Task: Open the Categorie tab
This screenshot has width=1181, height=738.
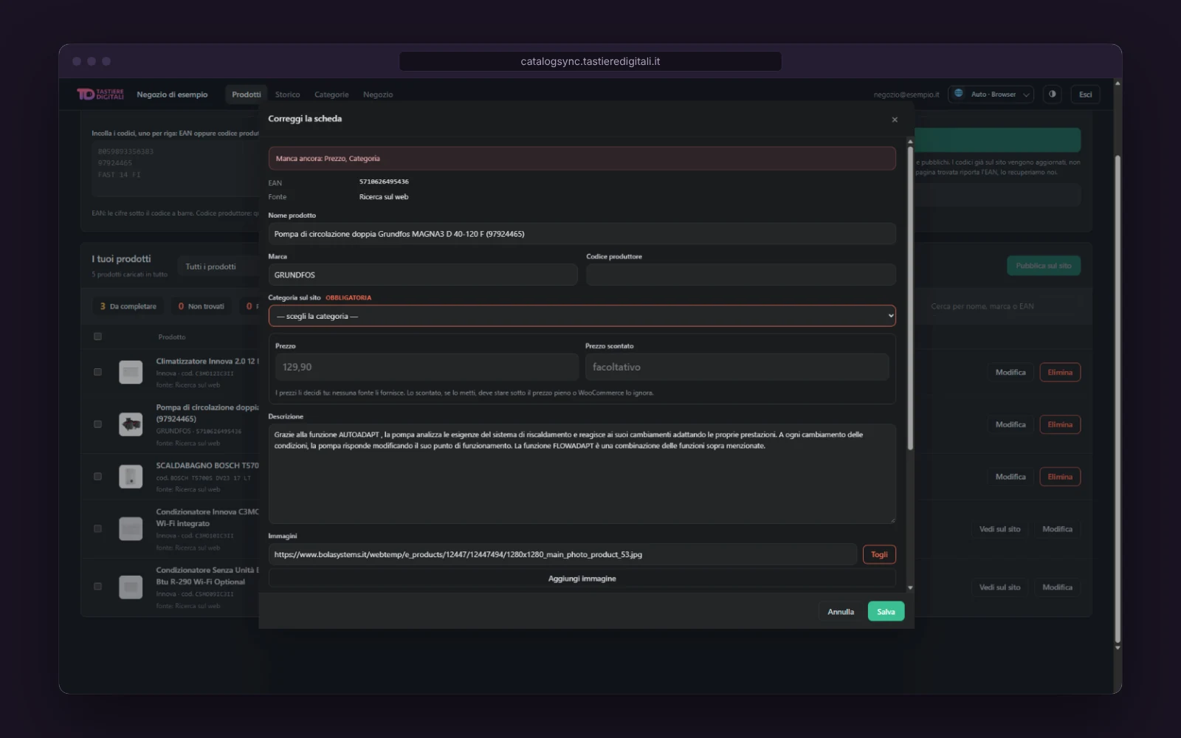Action: (x=331, y=94)
